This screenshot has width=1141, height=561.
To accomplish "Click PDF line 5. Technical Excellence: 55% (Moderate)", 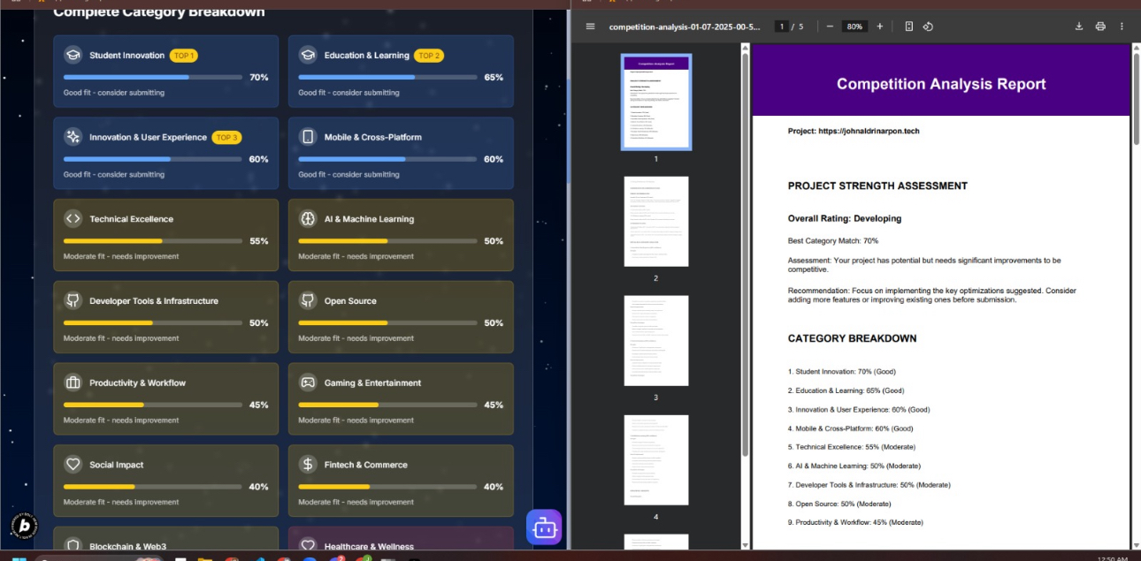I will (852, 447).
